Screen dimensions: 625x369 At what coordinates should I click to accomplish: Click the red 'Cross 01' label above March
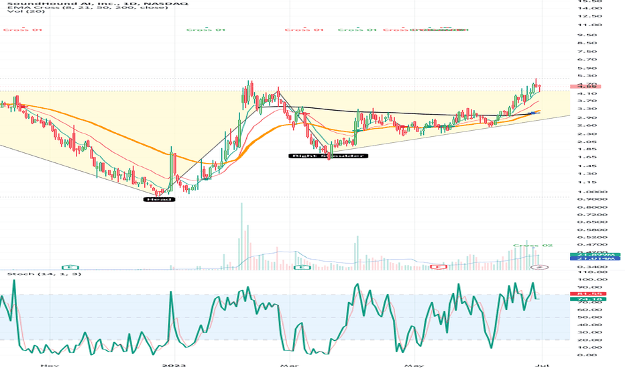pyautogui.click(x=304, y=30)
